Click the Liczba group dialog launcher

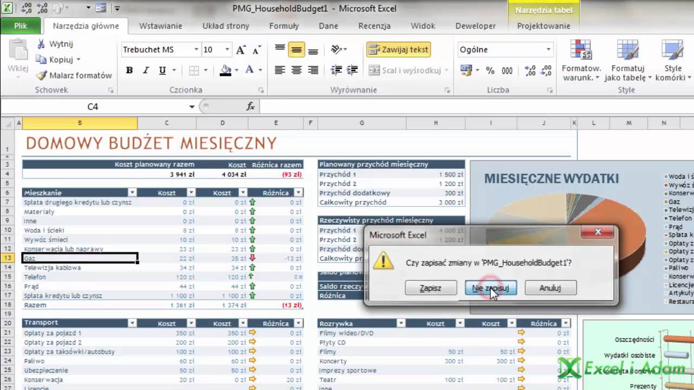pyautogui.click(x=550, y=90)
